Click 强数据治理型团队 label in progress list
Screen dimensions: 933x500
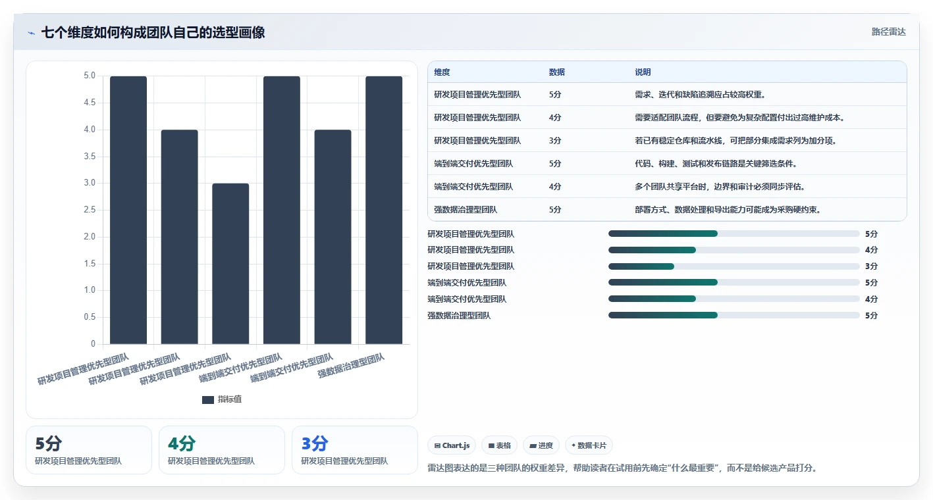pos(459,316)
